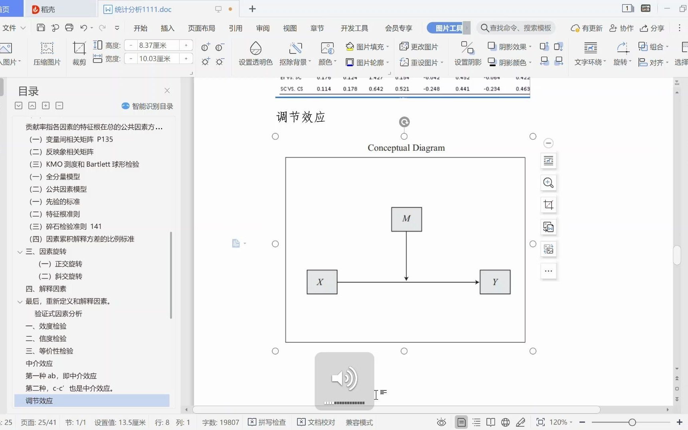Click 协作 collaborate button
Image resolution: width=688 pixels, height=430 pixels.
point(621,28)
